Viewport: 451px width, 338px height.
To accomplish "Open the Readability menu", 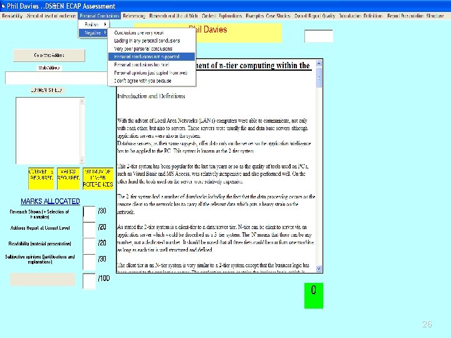I will tap(12, 16).
